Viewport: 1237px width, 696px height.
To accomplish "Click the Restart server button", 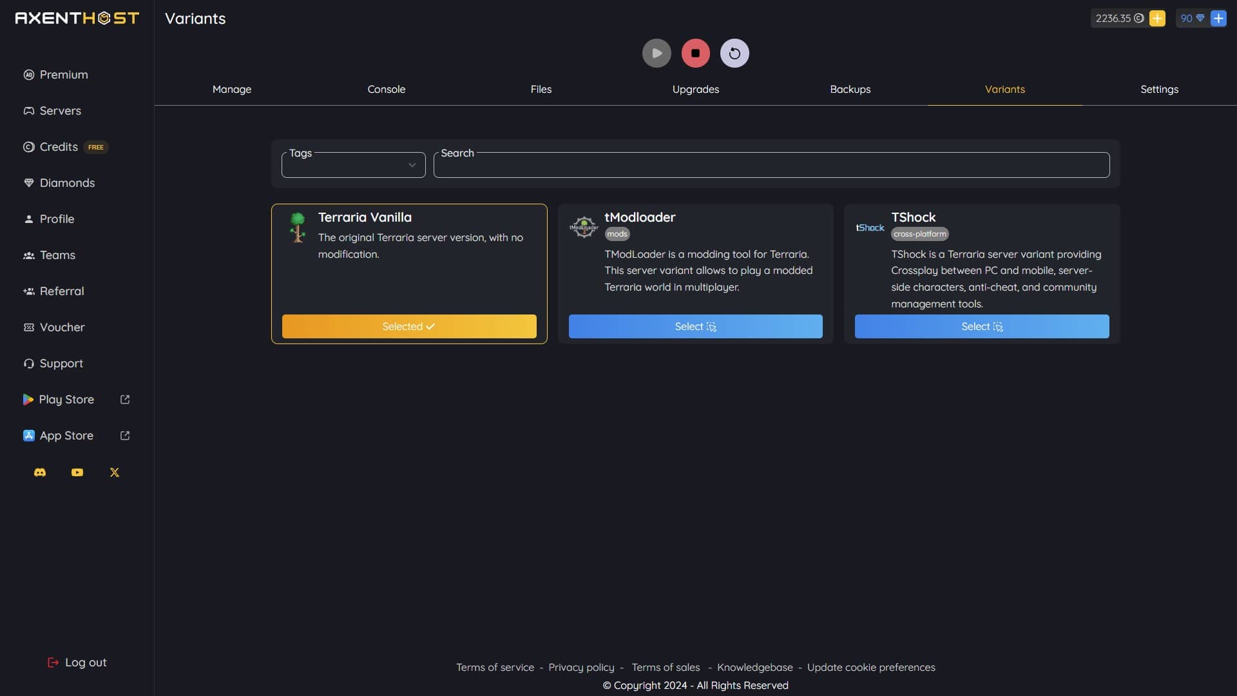I will (734, 53).
